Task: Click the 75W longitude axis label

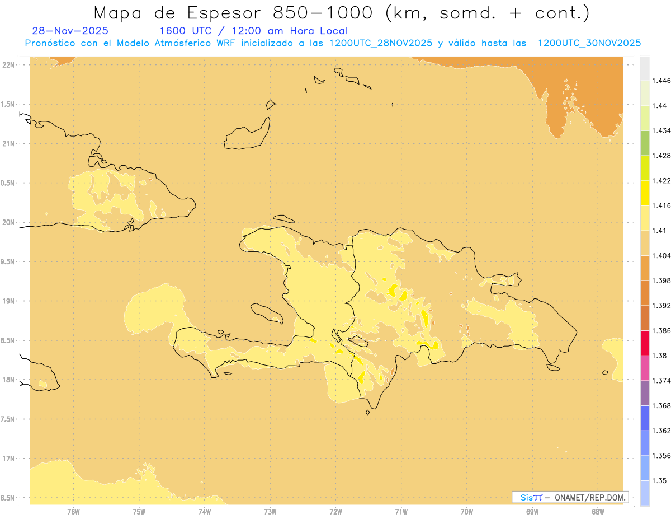Action: [x=139, y=511]
